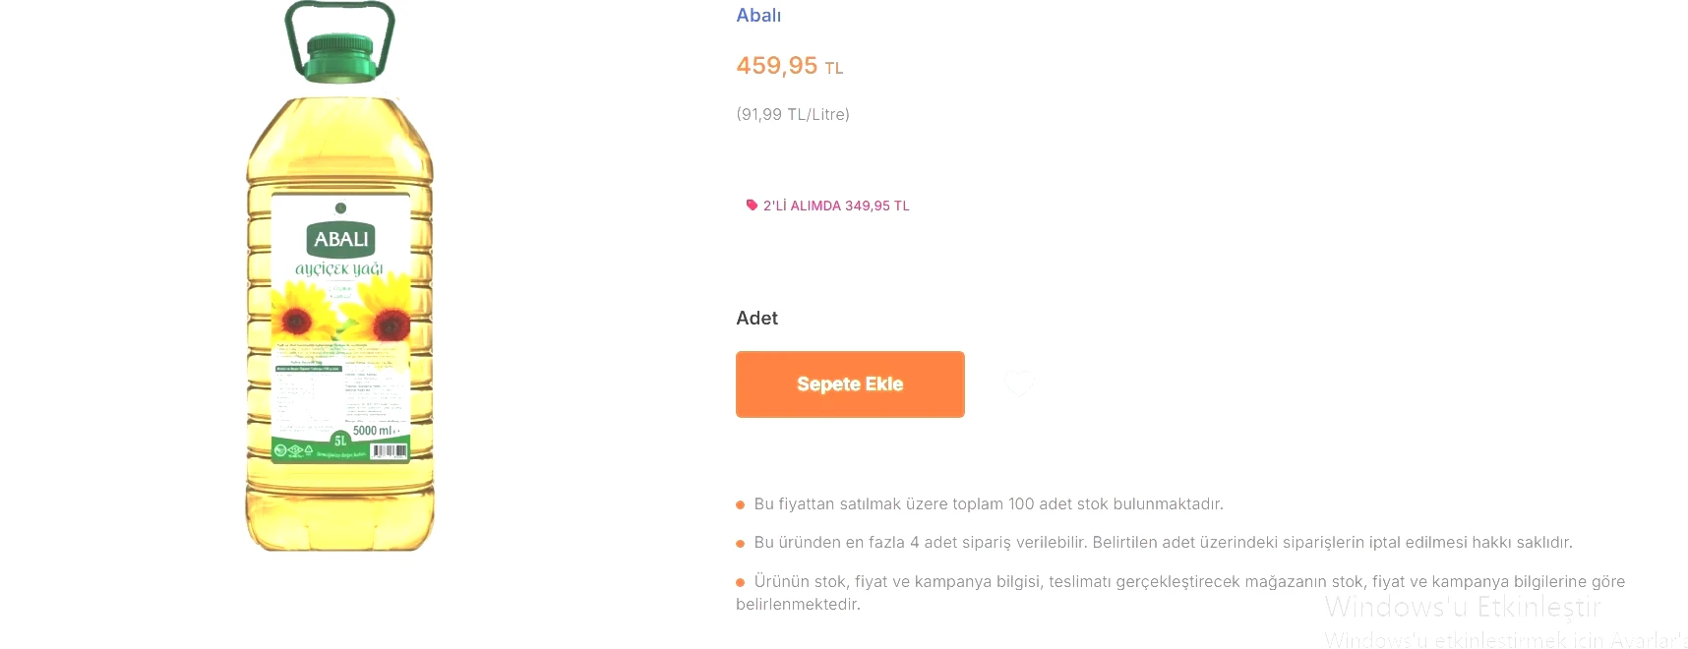Click the green bottle cap
This screenshot has width=1688, height=649.
coord(340,57)
